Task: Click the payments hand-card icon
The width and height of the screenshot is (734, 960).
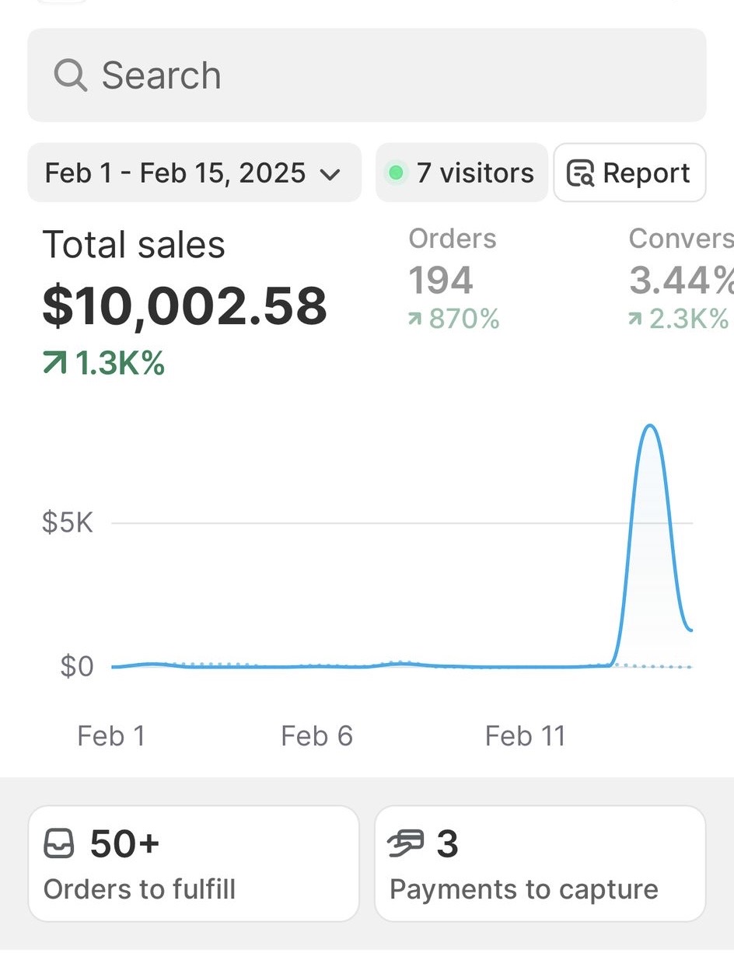Action: click(406, 844)
